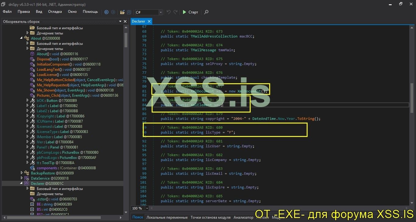Open the Окно menu

[x=72, y=12]
